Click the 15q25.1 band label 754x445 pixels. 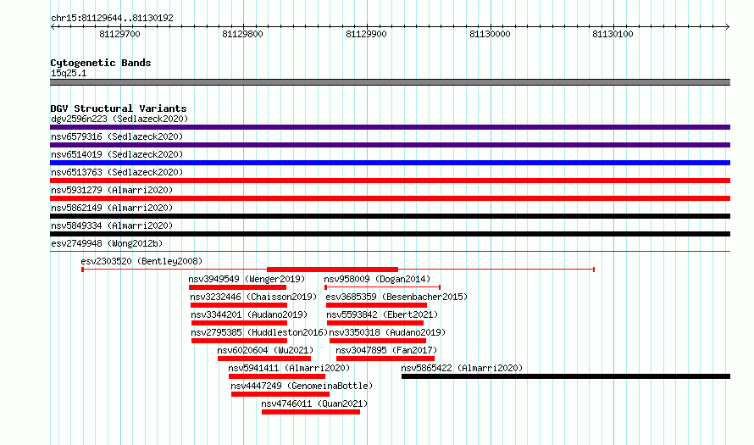(x=69, y=73)
